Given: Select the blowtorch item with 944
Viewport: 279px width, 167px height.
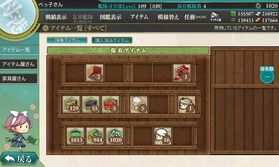Looking at the screenshot, I should point(95,136).
